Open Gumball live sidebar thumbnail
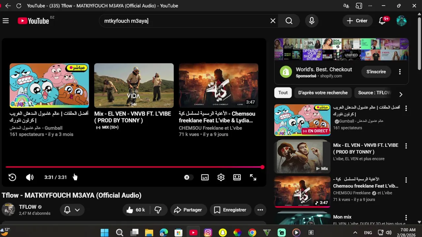 coord(302,120)
